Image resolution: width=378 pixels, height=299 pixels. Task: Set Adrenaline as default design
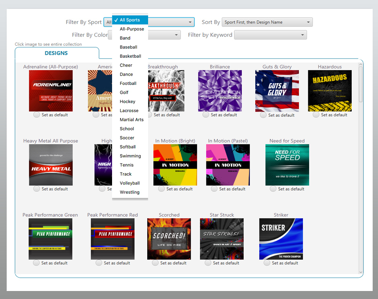(37, 115)
